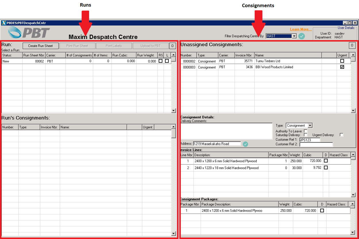
Task: Click the Customer Ref 1 field
Action: 310,140
